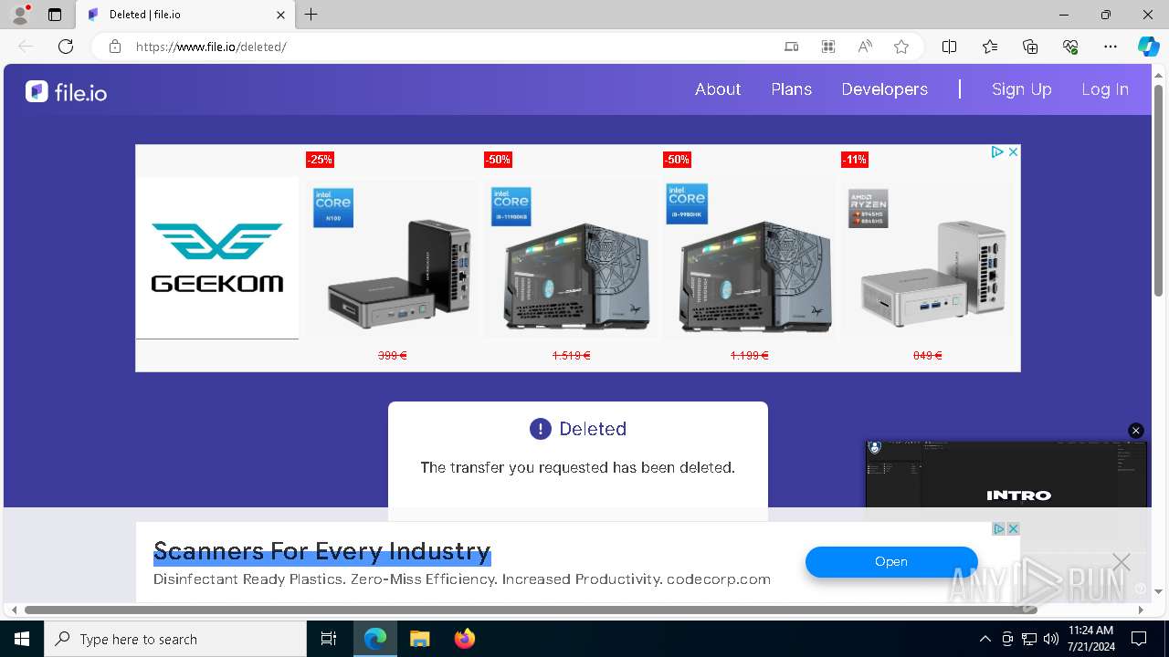This screenshot has height=657, width=1169.
Task: Show hidden system tray icons
Action: (985, 639)
